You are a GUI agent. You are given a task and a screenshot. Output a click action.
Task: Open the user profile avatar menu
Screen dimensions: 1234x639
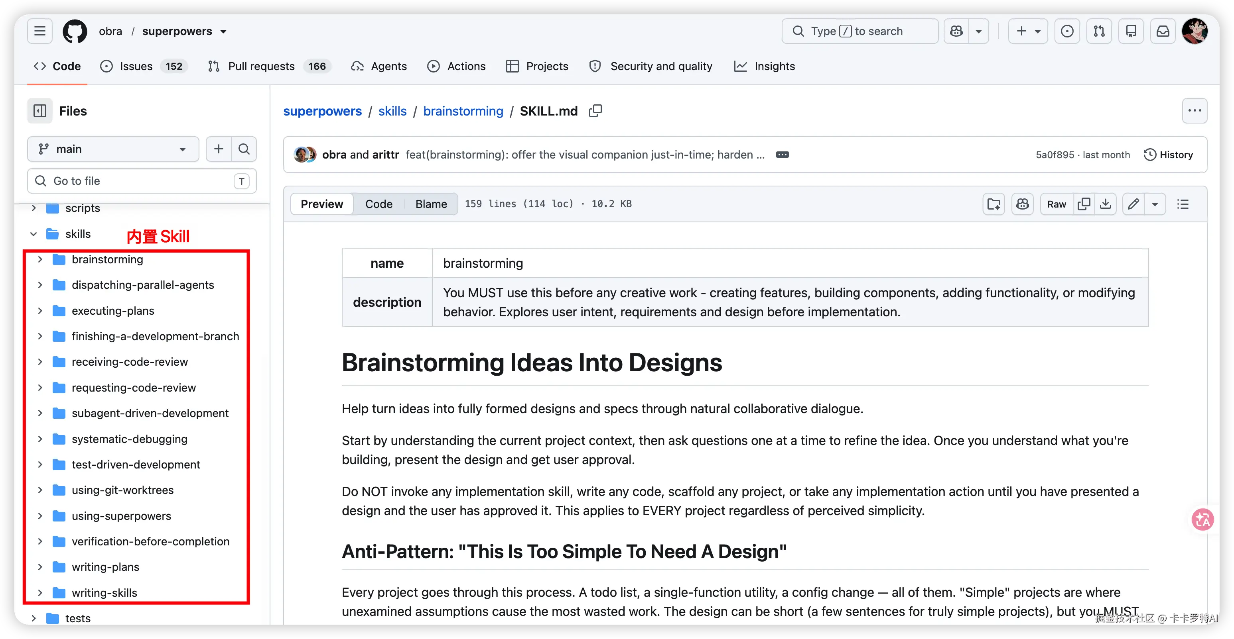[x=1195, y=31]
